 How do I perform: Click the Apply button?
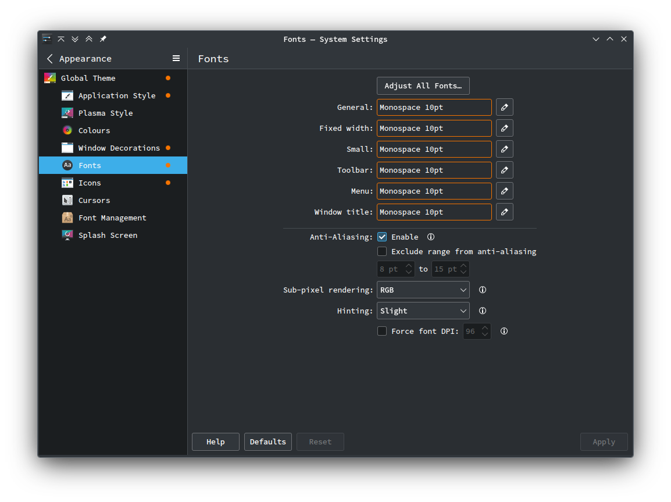(x=604, y=442)
